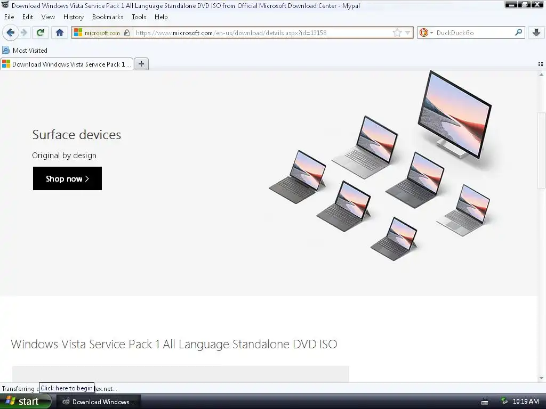The image size is (546, 409).
Task: Click the Original by design text
Action: pos(64,156)
